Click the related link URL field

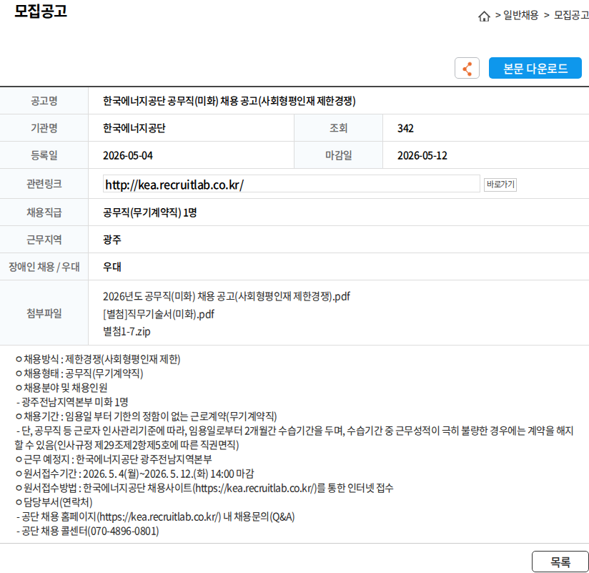point(292,184)
